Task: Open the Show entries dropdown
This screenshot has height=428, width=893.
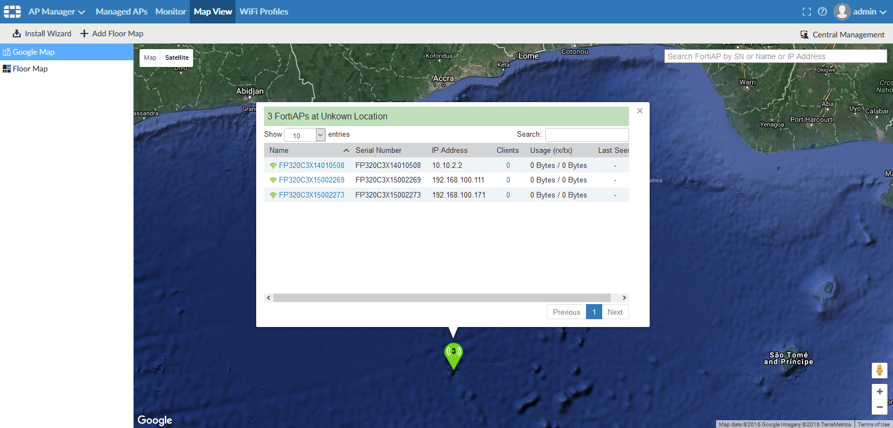Action: 305,134
